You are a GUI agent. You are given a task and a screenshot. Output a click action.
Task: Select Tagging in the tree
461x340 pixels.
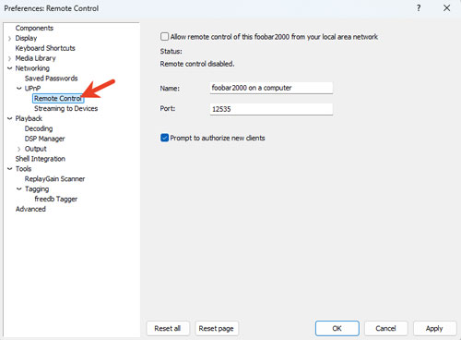(37, 189)
